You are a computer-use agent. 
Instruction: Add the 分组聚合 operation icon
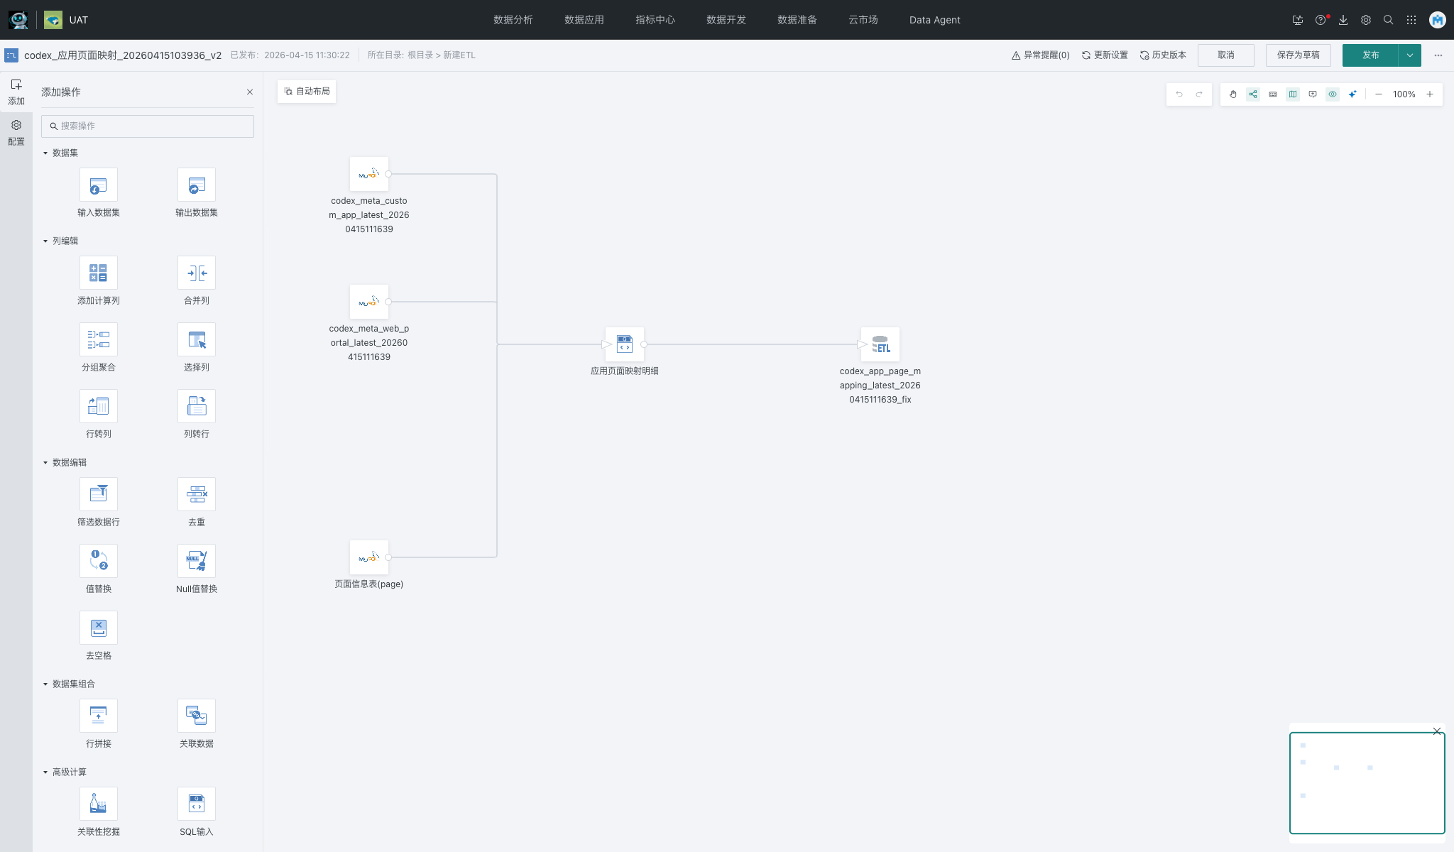pos(98,339)
